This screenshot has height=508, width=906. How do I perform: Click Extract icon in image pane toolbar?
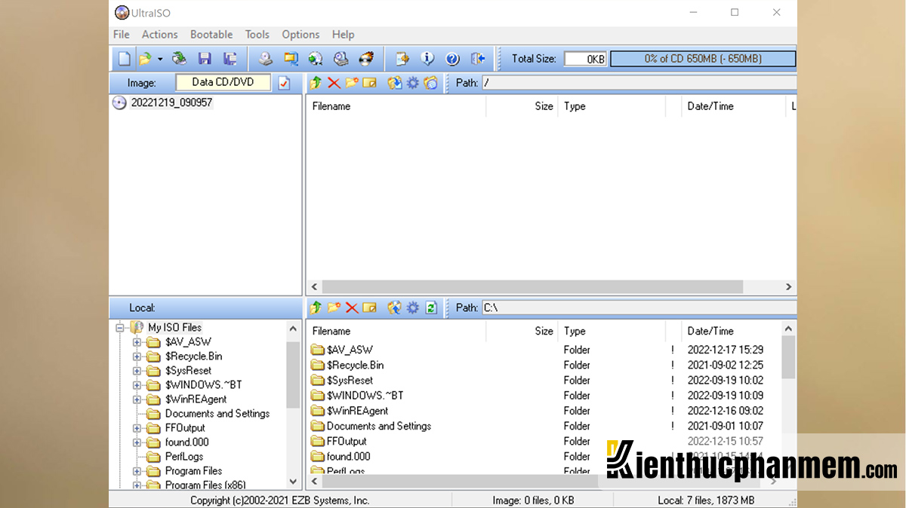click(x=395, y=83)
